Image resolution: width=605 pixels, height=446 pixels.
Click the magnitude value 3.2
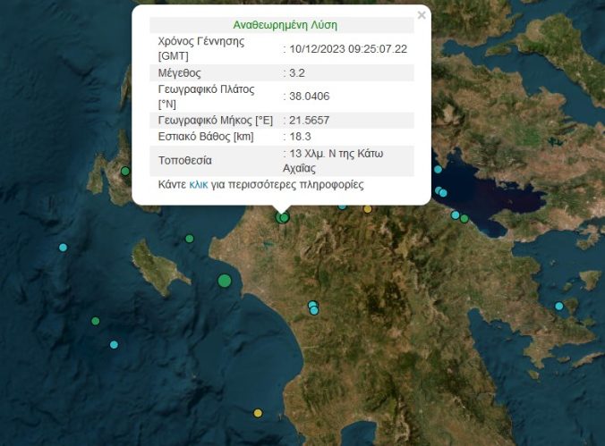point(297,72)
